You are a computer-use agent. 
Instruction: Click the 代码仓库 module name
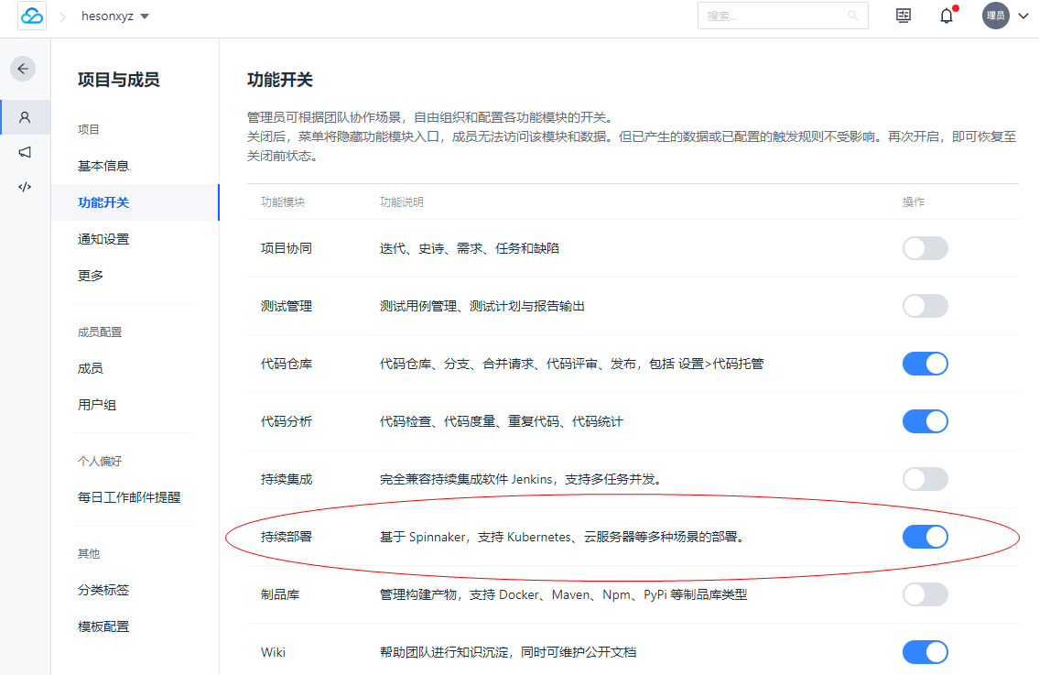click(x=287, y=364)
